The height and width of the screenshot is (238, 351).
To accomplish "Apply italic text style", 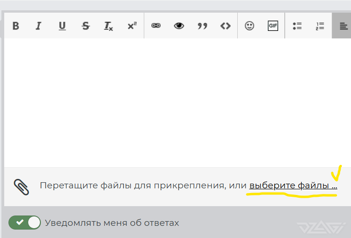I will pos(39,26).
